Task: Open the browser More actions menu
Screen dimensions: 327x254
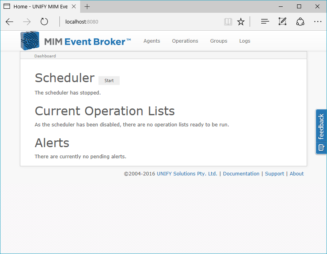Action: [x=317, y=22]
